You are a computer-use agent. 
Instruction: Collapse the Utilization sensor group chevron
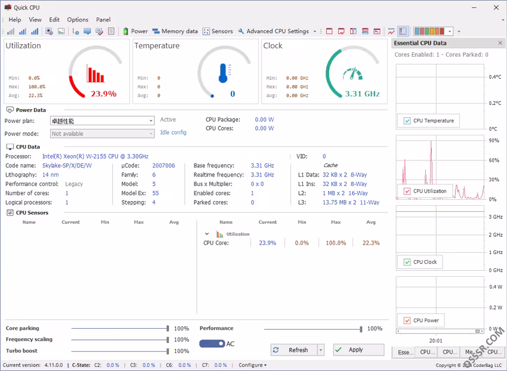(207, 234)
